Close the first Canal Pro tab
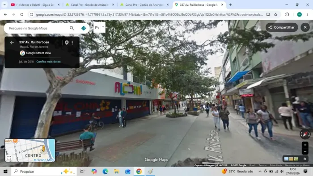 pos(113,4)
